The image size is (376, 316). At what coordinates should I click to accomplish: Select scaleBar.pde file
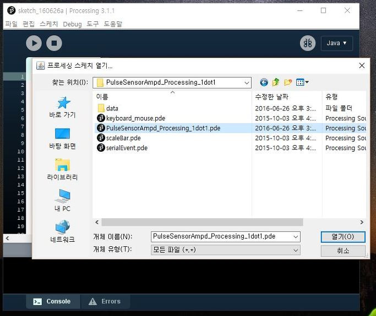point(119,138)
